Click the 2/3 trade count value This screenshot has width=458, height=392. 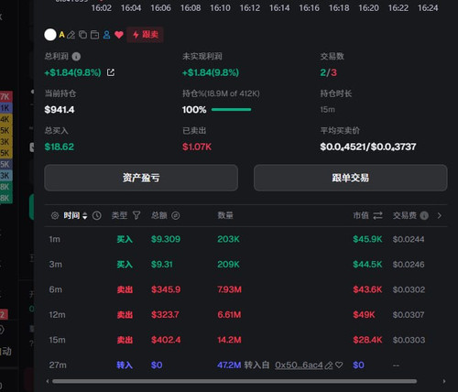[328, 72]
